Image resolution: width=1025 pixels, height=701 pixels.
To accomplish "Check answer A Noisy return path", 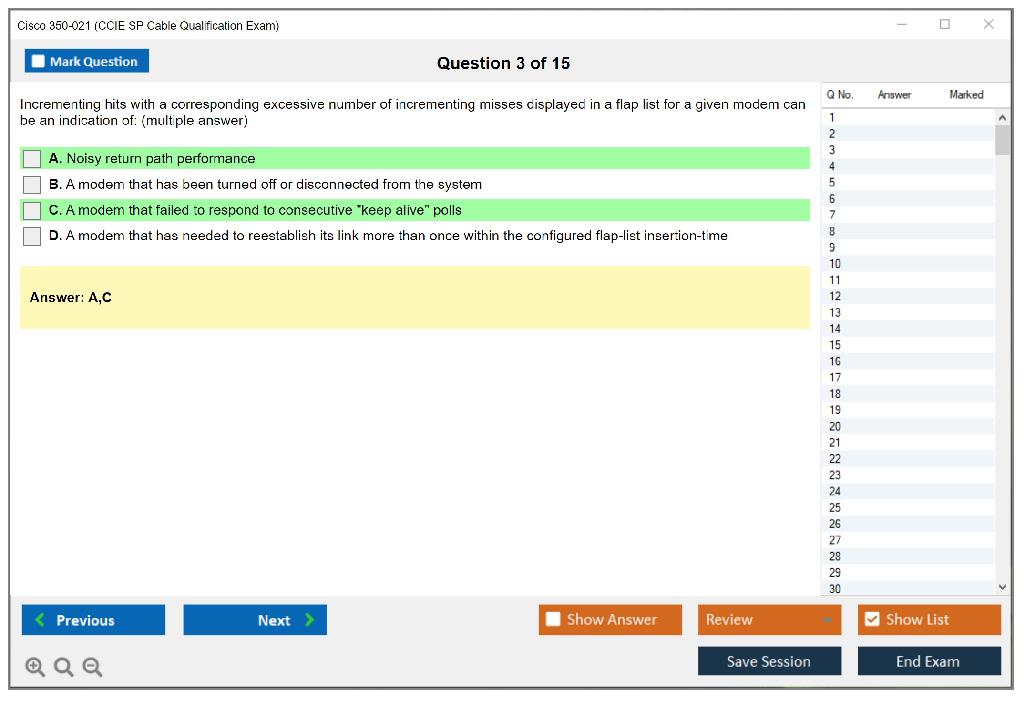I will pos(32,159).
